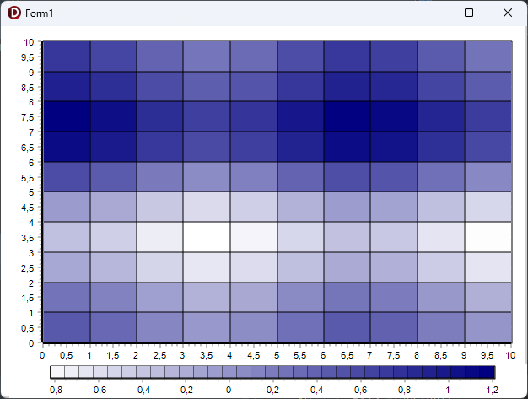Click the Form1 title text
This screenshot has height=399, width=528.
(39, 13)
